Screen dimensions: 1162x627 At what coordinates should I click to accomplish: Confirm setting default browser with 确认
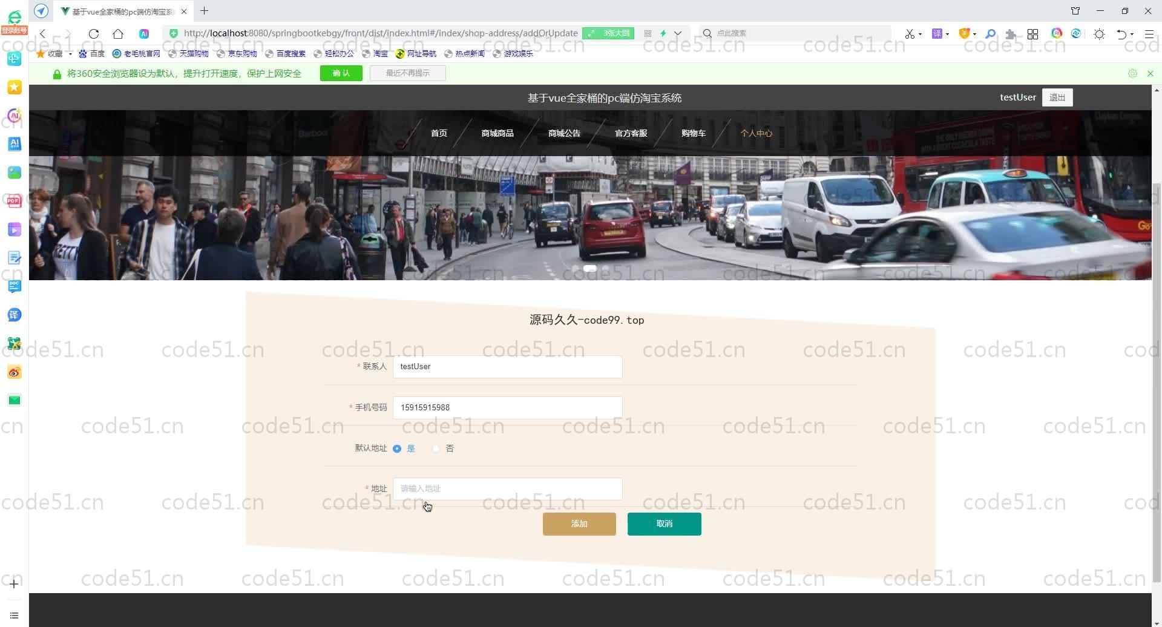pos(341,73)
